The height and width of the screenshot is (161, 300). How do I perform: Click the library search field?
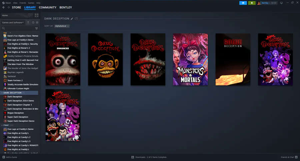click(x=17, y=28)
